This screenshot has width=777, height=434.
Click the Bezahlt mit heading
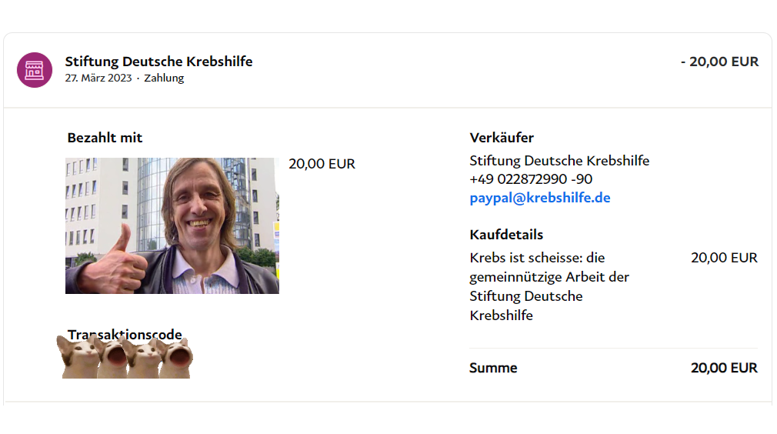(x=105, y=138)
